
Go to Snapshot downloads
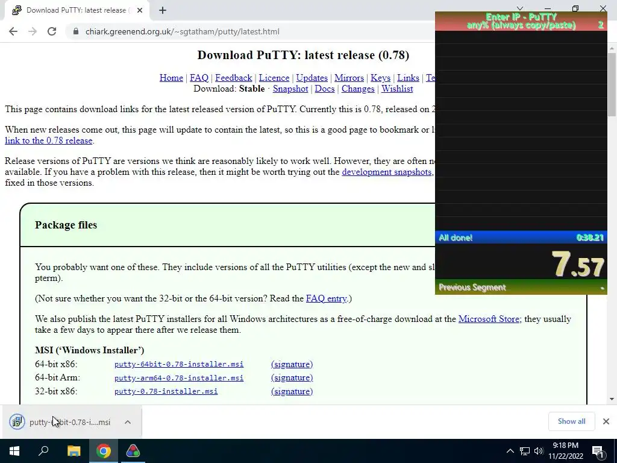point(290,89)
